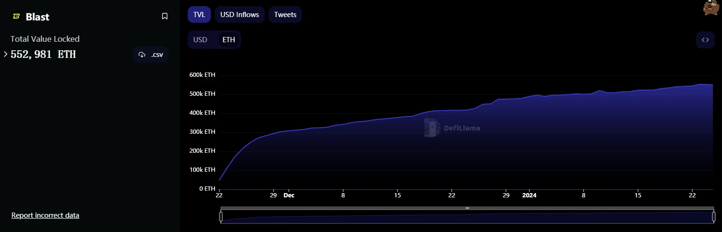Viewport: 722px width, 232px height.
Task: Select the ETH denomination option
Action: 229,40
